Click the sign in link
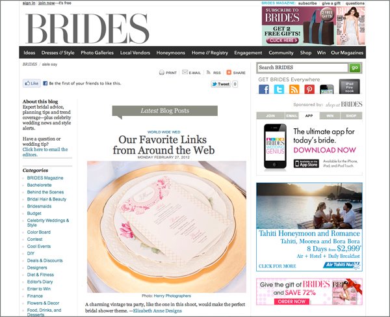The width and height of the screenshot is (390, 317). 29,3
